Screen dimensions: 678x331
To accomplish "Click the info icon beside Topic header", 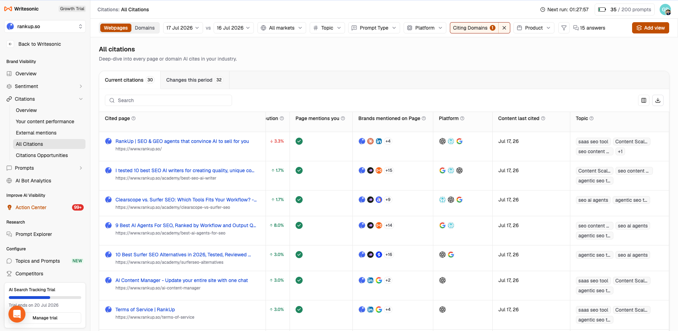I will click(591, 118).
